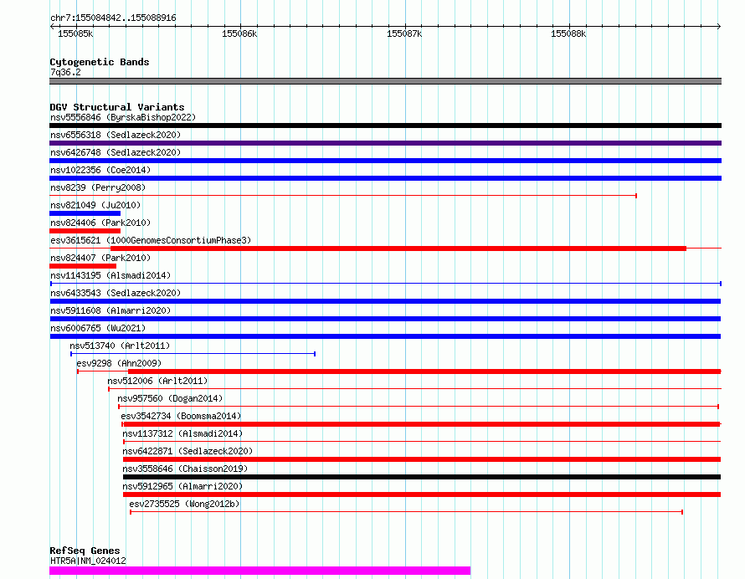Image resolution: width=745 pixels, height=579 pixels.
Task: Click the thick red bar of esv3615621
Action: pyautogui.click(x=398, y=249)
